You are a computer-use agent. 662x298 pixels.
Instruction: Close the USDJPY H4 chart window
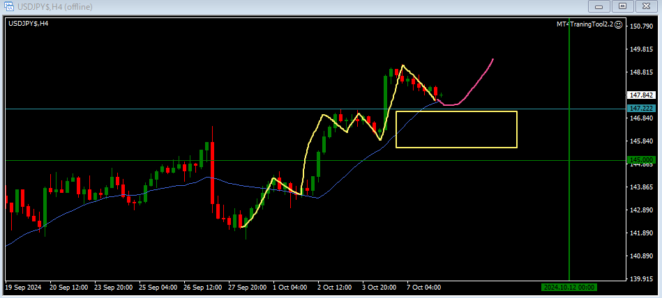(646, 6)
